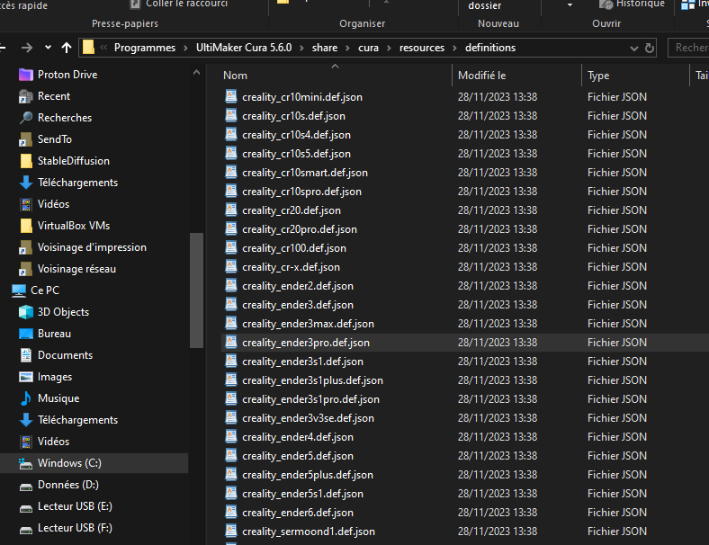This screenshot has height=545, width=709.
Task: Open Bureau desktop icon
Action: click(x=26, y=334)
